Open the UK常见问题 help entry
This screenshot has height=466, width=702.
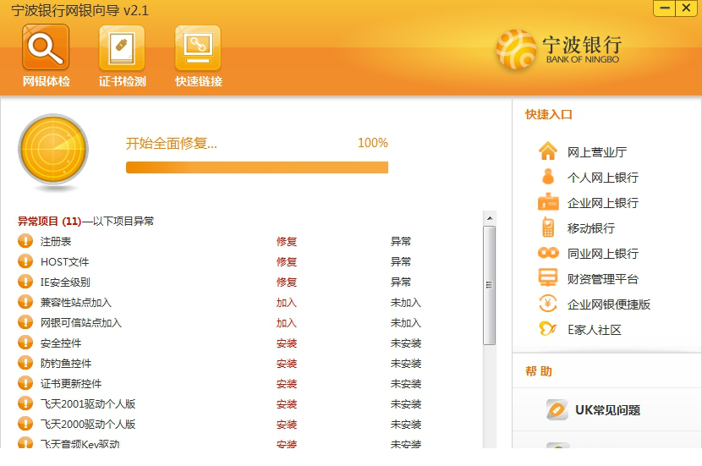(x=607, y=410)
